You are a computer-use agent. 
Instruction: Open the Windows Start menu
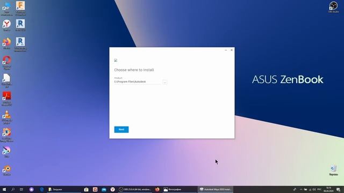(4, 189)
